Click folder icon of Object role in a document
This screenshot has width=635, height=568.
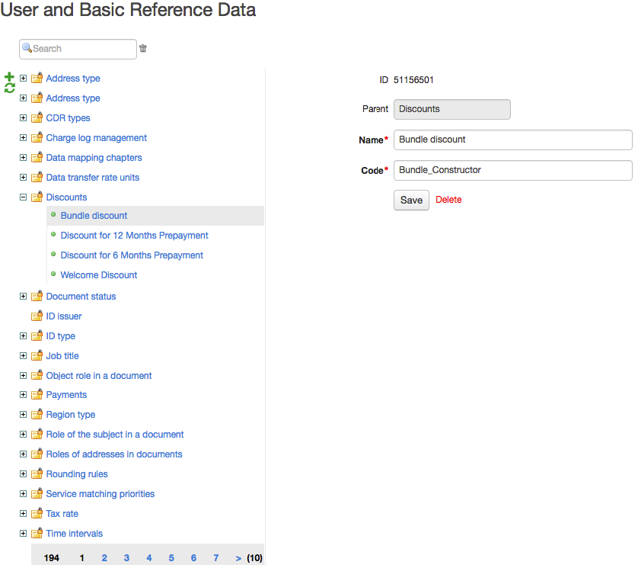click(x=37, y=375)
